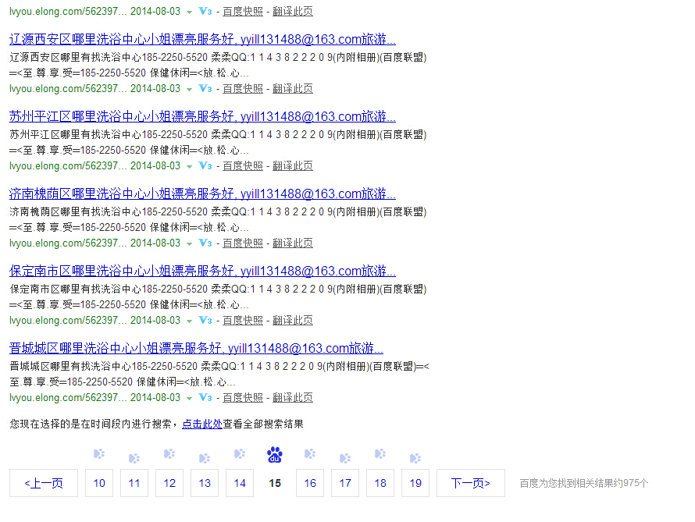The height and width of the screenshot is (522, 695).
Task: Go to next page with 下一页>
Action: coord(470,483)
